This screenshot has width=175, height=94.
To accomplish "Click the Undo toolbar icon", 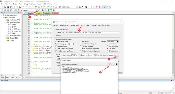I will click(x=24, y=7).
